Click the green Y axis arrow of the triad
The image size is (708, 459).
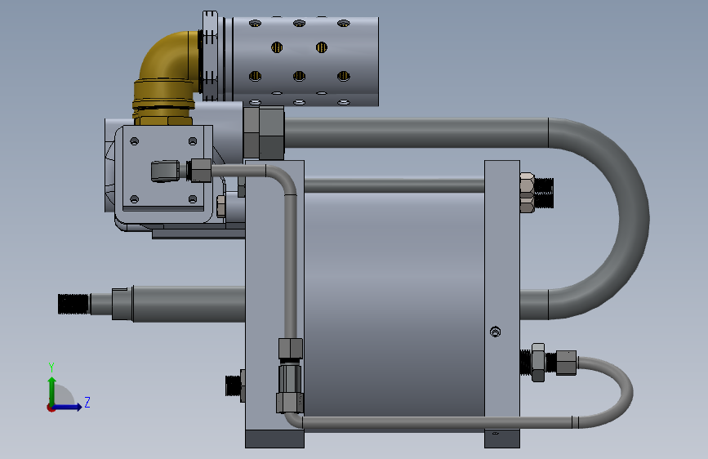52,390
